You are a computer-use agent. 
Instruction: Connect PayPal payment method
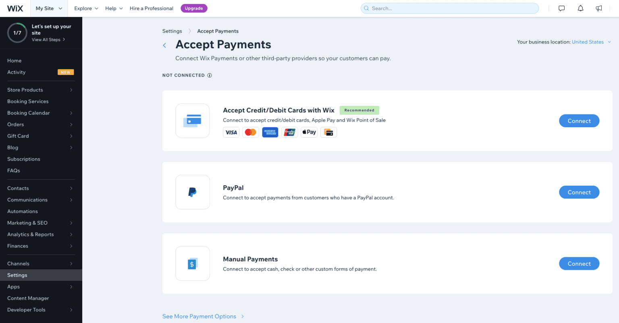click(579, 193)
